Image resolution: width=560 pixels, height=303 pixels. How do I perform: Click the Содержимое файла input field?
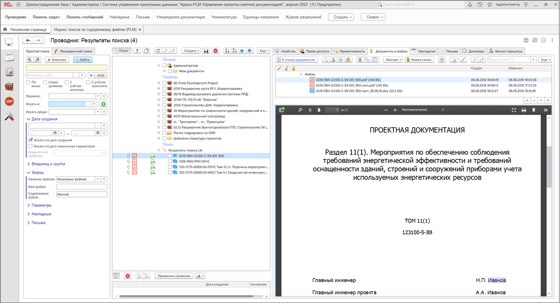pyautogui.click(x=81, y=194)
